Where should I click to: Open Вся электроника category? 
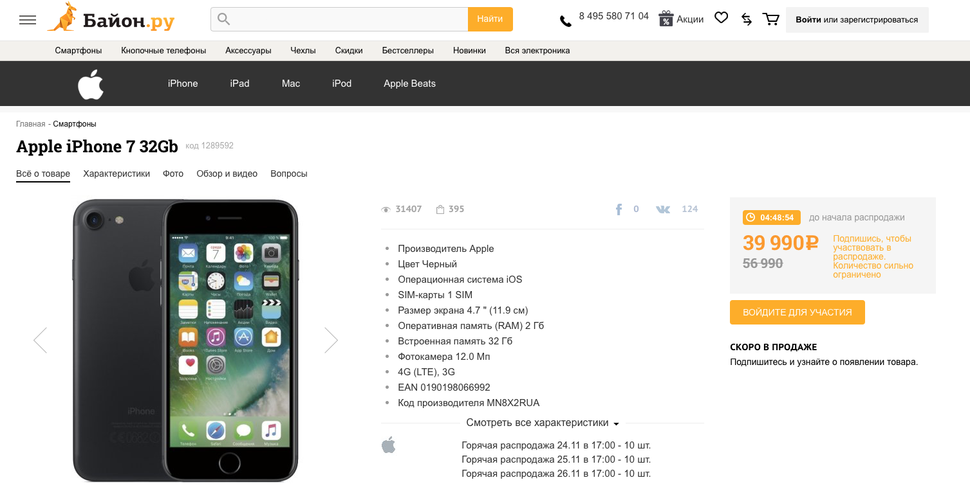pos(537,50)
